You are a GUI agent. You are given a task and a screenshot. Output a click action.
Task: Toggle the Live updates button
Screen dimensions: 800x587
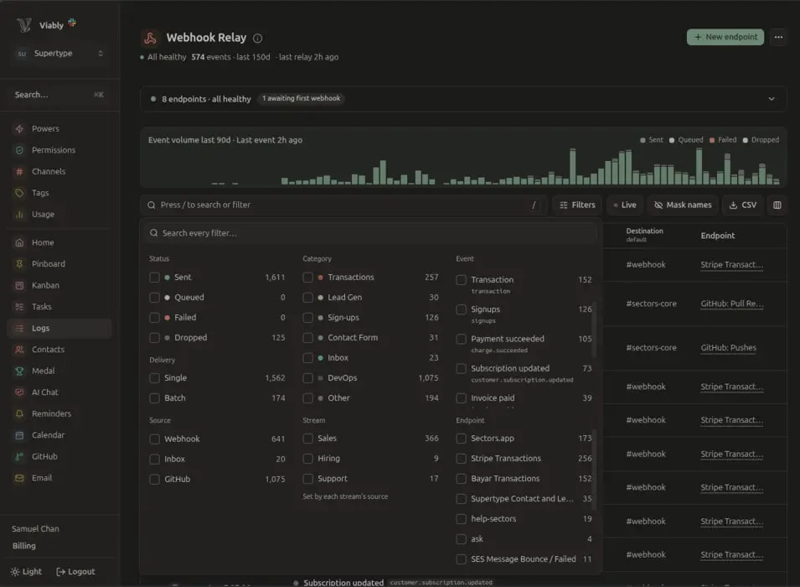625,205
